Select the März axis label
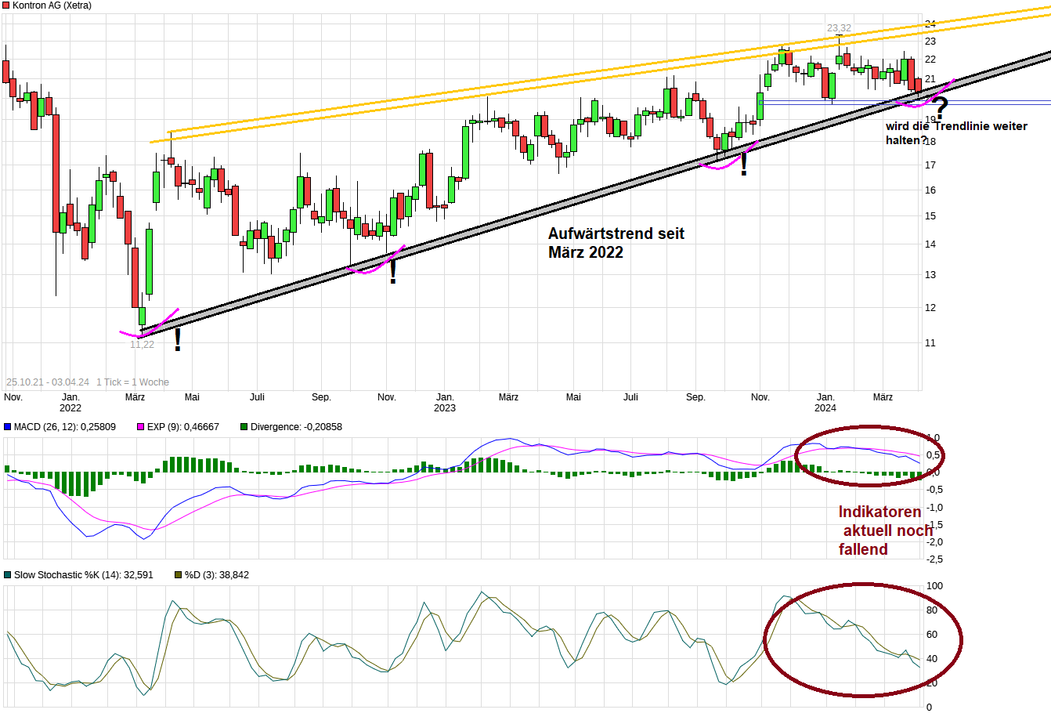1051x724 pixels. [x=883, y=397]
